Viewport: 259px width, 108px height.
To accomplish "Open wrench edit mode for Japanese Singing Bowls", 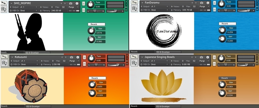I will coord(135,57).
